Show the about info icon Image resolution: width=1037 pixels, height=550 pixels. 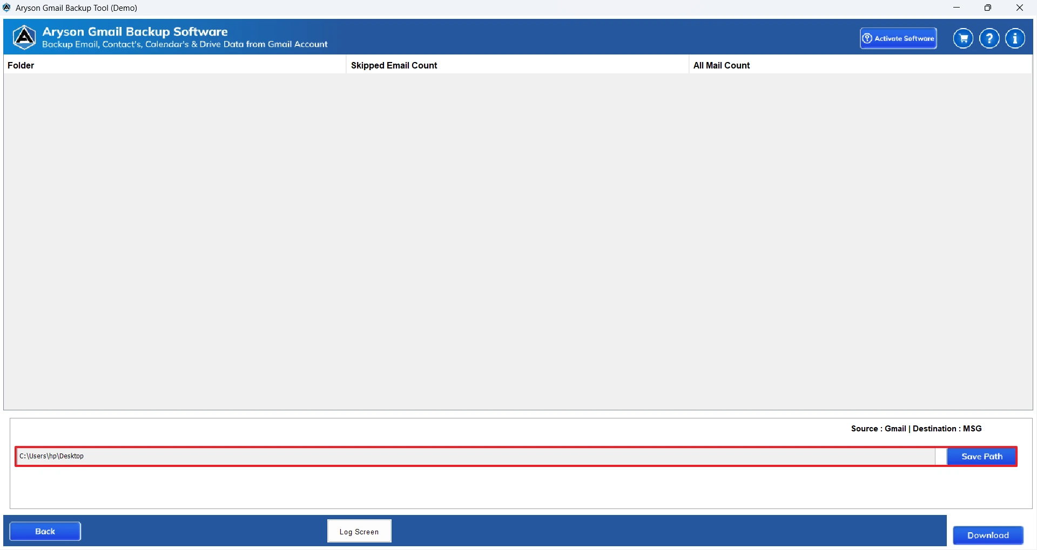point(1015,38)
